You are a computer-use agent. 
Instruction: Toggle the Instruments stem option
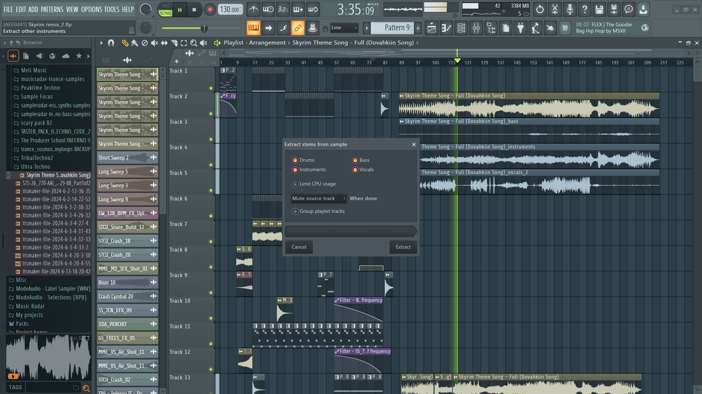295,170
